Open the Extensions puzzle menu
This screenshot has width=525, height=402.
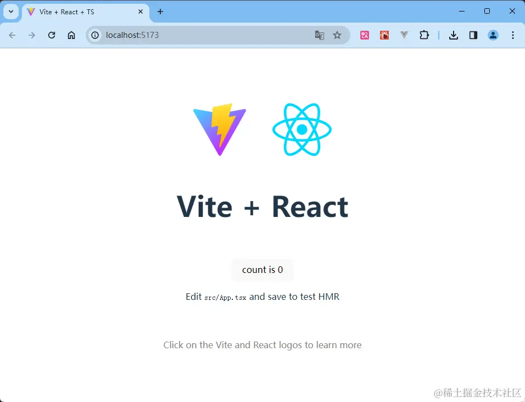[424, 35]
